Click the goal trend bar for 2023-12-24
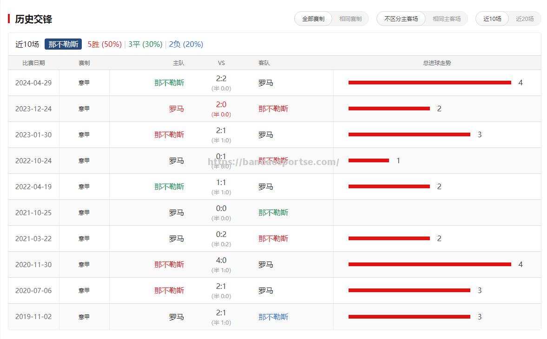This screenshot has width=547, height=339. pos(389,109)
